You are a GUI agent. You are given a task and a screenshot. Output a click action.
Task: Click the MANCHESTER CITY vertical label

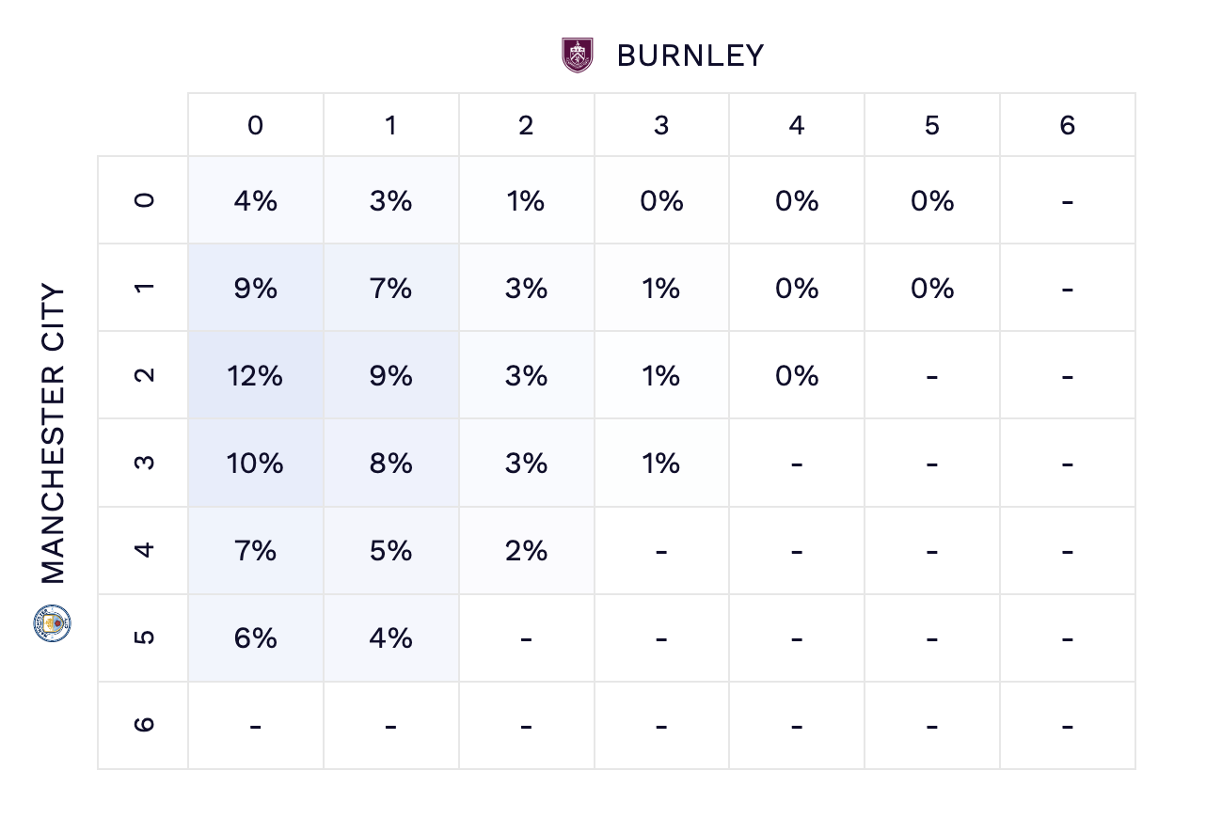54,434
